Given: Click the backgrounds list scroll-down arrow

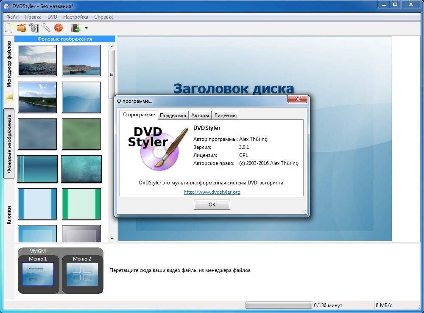Looking at the screenshot, I should click(x=112, y=239).
